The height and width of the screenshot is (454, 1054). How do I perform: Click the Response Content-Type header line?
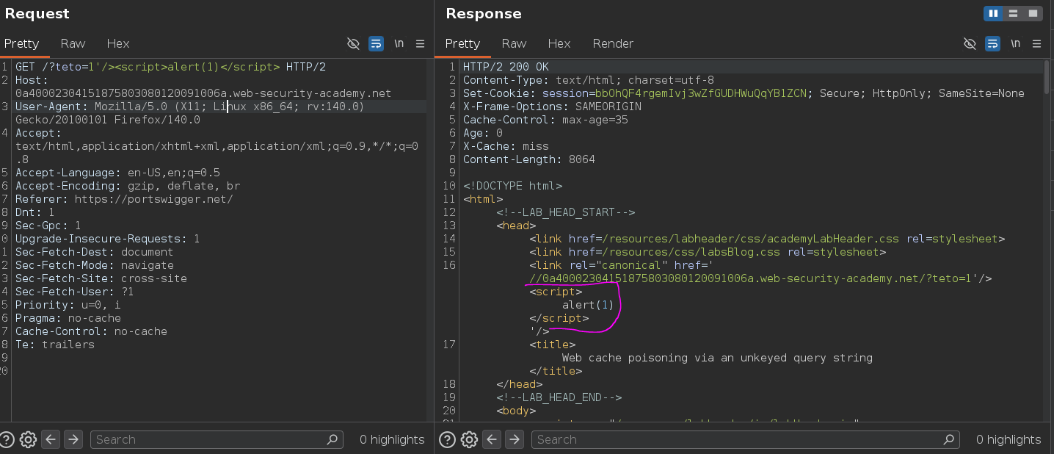(589, 80)
